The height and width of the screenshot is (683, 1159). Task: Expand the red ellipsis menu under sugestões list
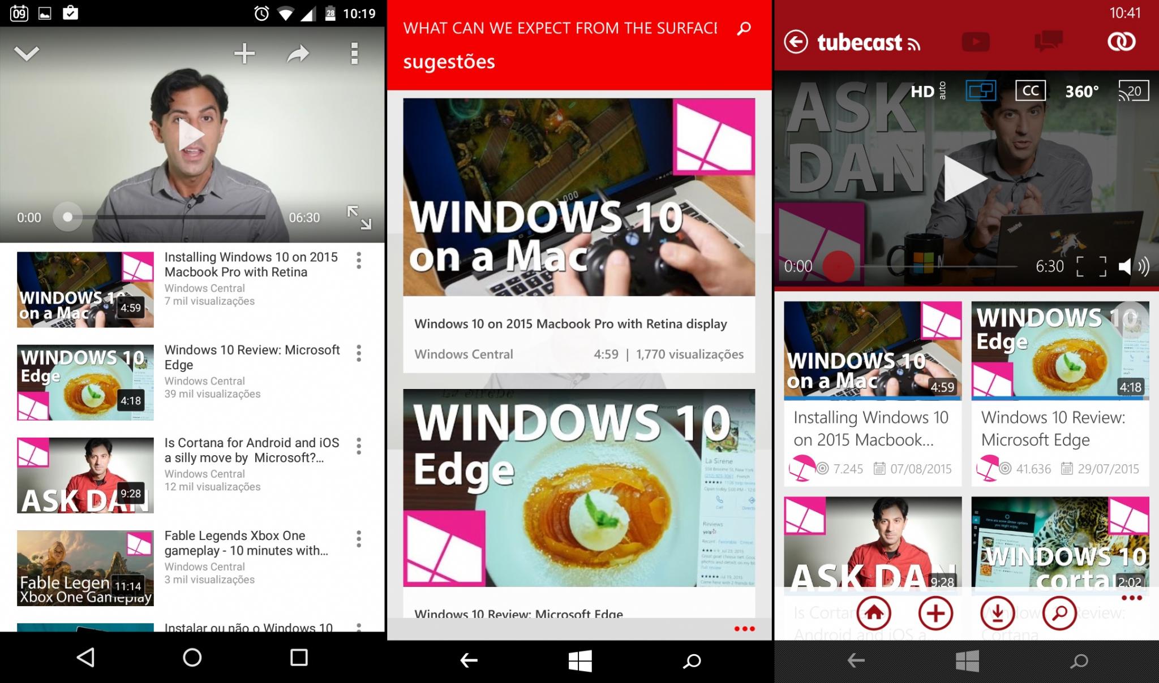(x=744, y=629)
